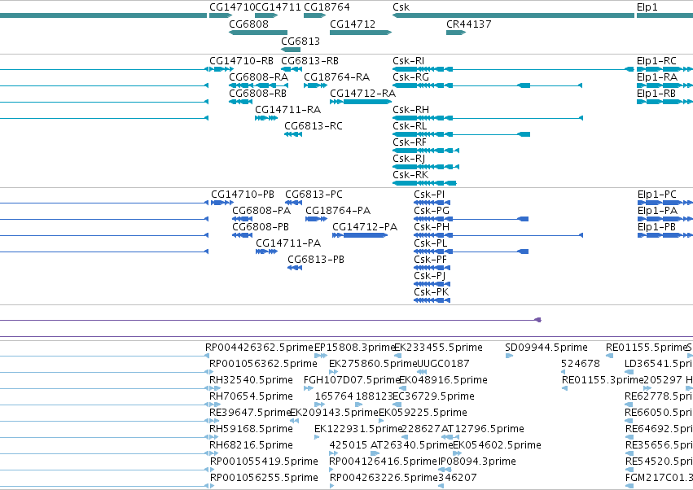This screenshot has height=490, width=693.
Task: Click the purple feature end marker
Action: (538, 320)
